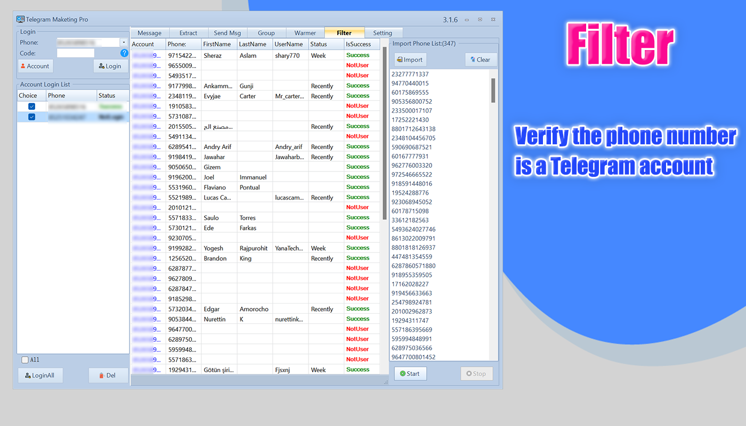Select the Filter tab

[344, 32]
